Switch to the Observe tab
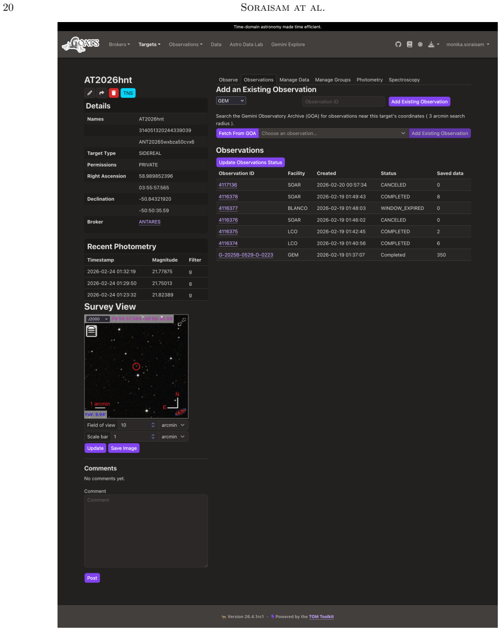 (x=228, y=80)
